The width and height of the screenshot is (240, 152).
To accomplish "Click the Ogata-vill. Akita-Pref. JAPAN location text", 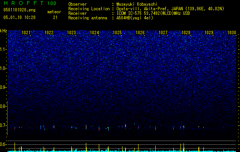I will (x=170, y=9).
